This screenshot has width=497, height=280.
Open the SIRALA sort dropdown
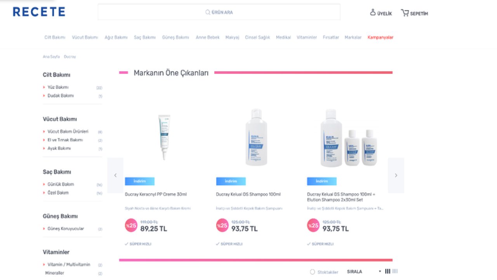coord(364,272)
